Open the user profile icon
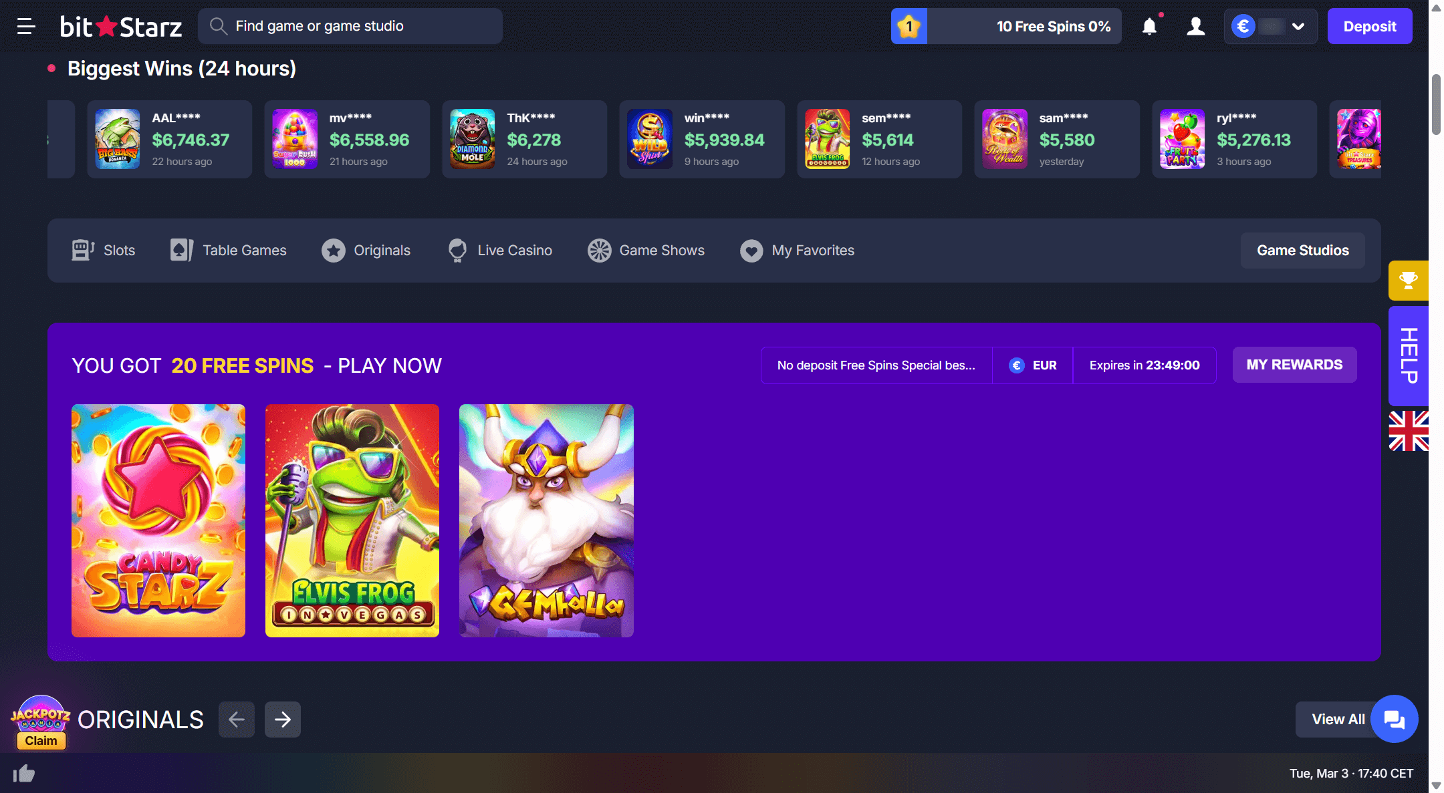1444x793 pixels. [x=1195, y=26]
